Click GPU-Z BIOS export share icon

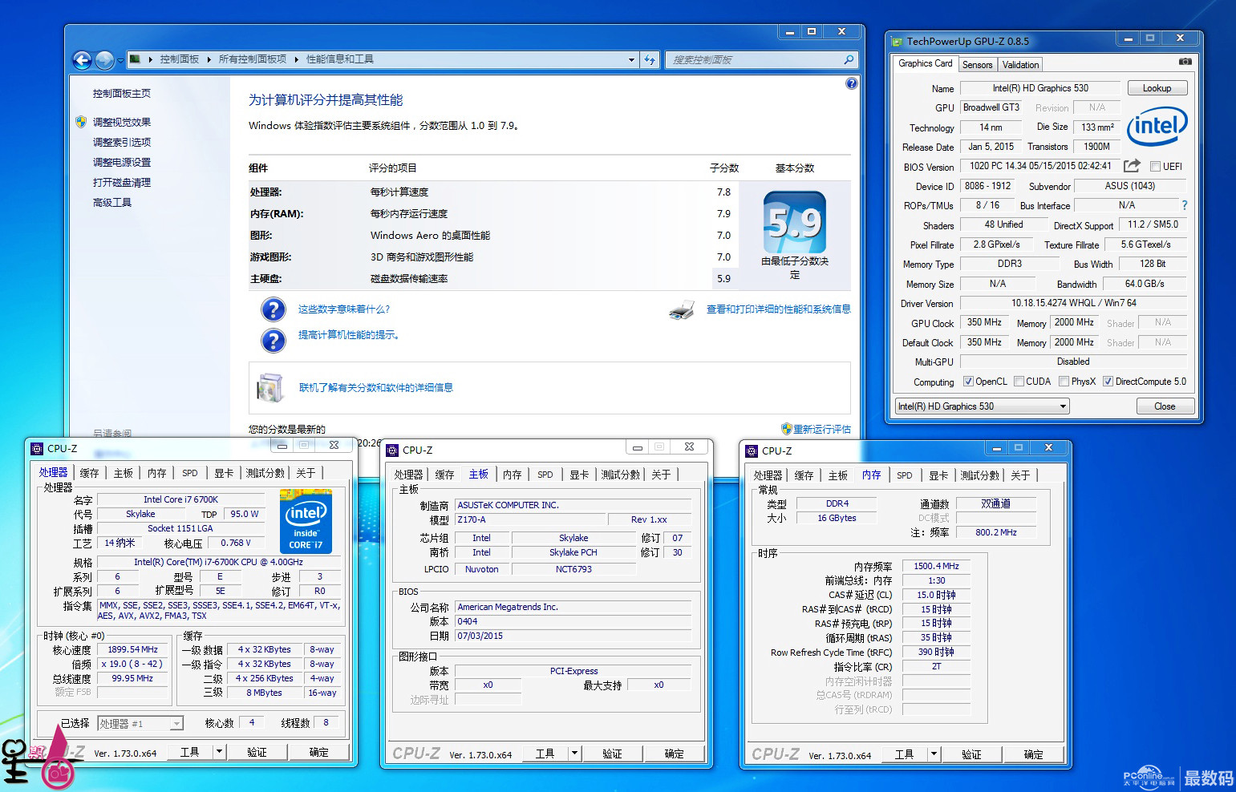click(1132, 166)
